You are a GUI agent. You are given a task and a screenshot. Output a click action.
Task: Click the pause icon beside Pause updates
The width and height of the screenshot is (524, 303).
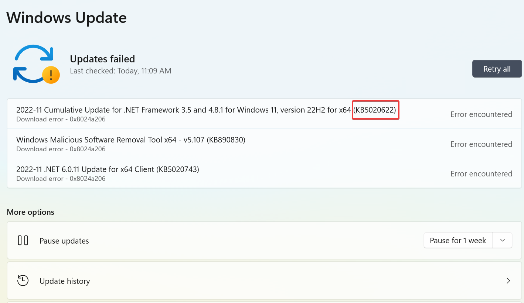pos(23,241)
